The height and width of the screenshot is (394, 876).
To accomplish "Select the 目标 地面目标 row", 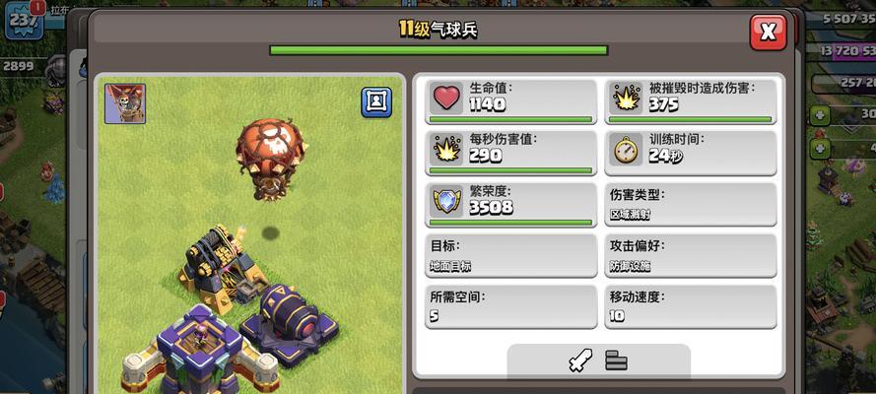I will (511, 255).
